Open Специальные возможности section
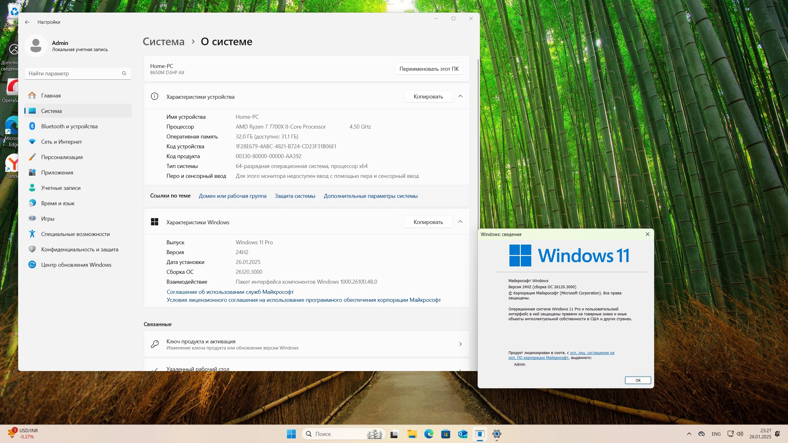 (75, 234)
